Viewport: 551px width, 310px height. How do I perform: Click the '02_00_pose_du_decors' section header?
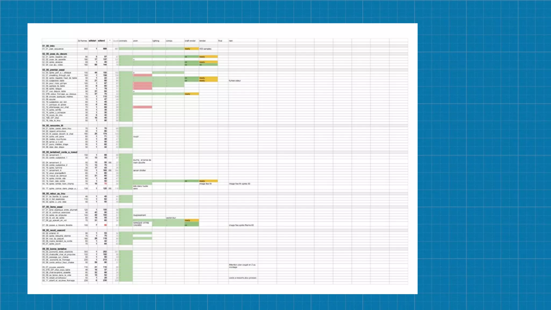pos(55,54)
